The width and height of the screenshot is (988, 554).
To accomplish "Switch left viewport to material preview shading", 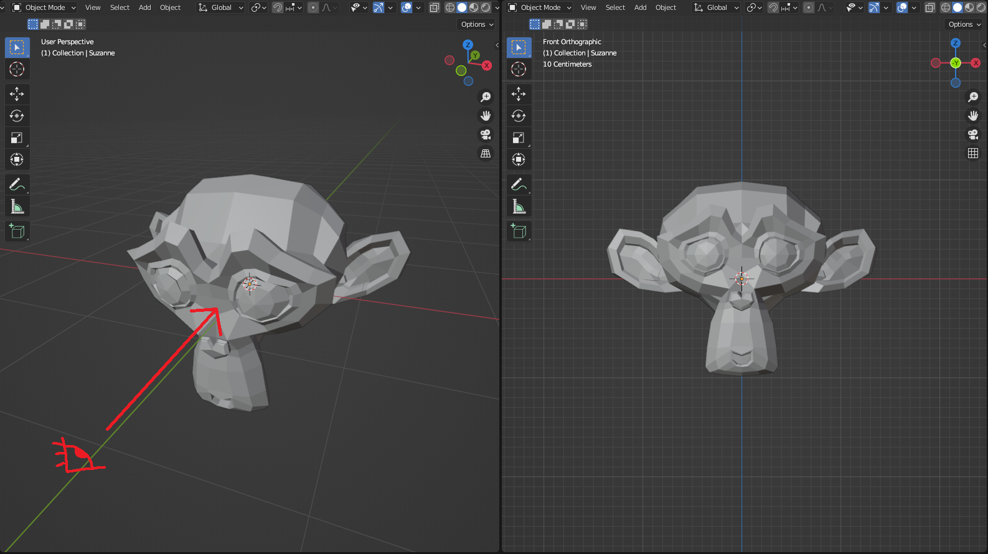I will pyautogui.click(x=474, y=7).
